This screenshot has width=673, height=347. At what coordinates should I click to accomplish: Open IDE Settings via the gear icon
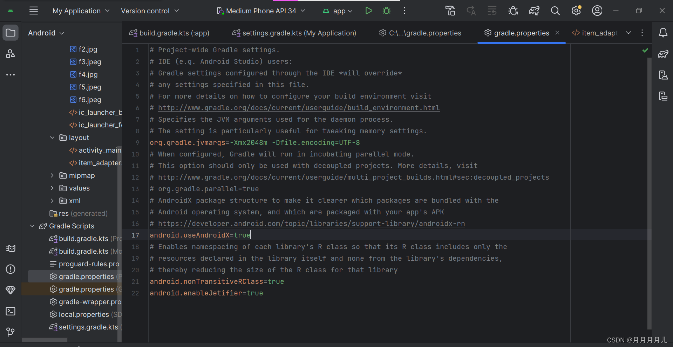576,11
